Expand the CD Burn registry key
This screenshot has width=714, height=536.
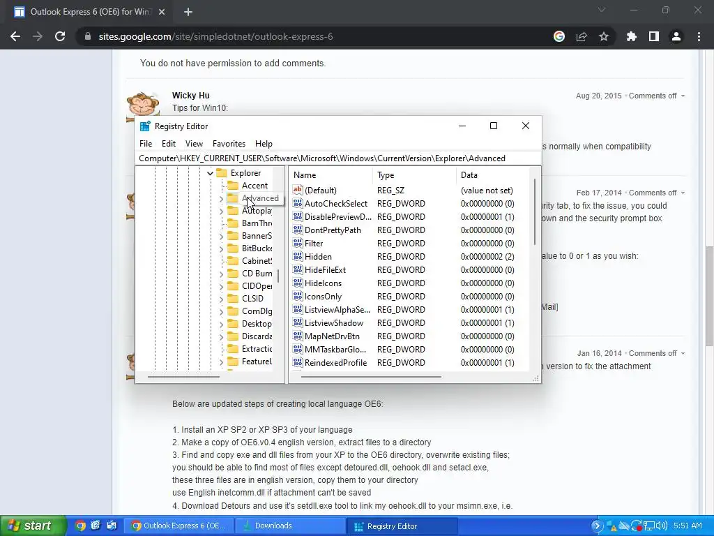point(221,274)
